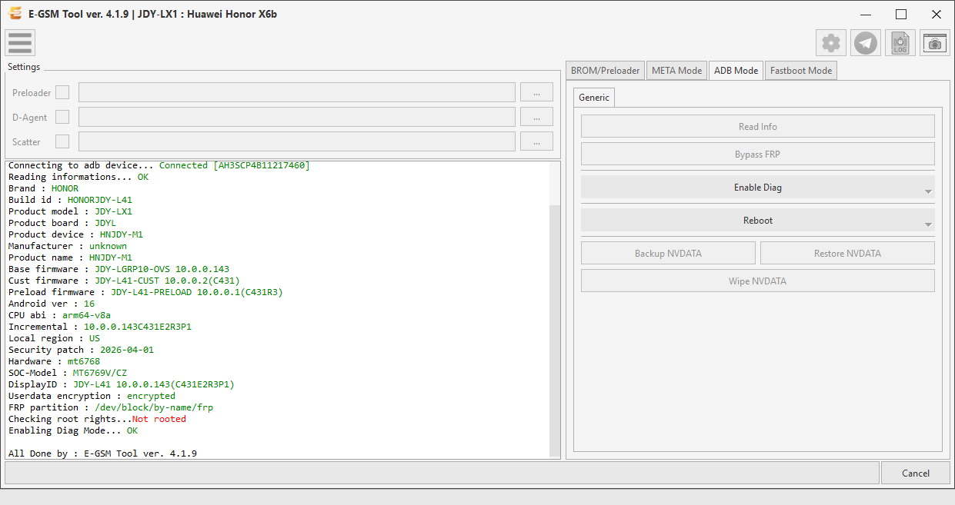This screenshot has width=955, height=505.
Task: Expand the Reboot dropdown arrow
Action: tap(928, 224)
